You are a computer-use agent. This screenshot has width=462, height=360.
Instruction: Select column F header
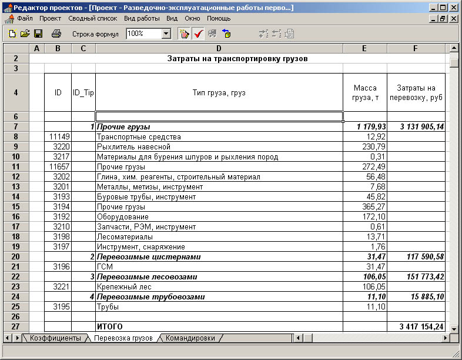[416, 48]
